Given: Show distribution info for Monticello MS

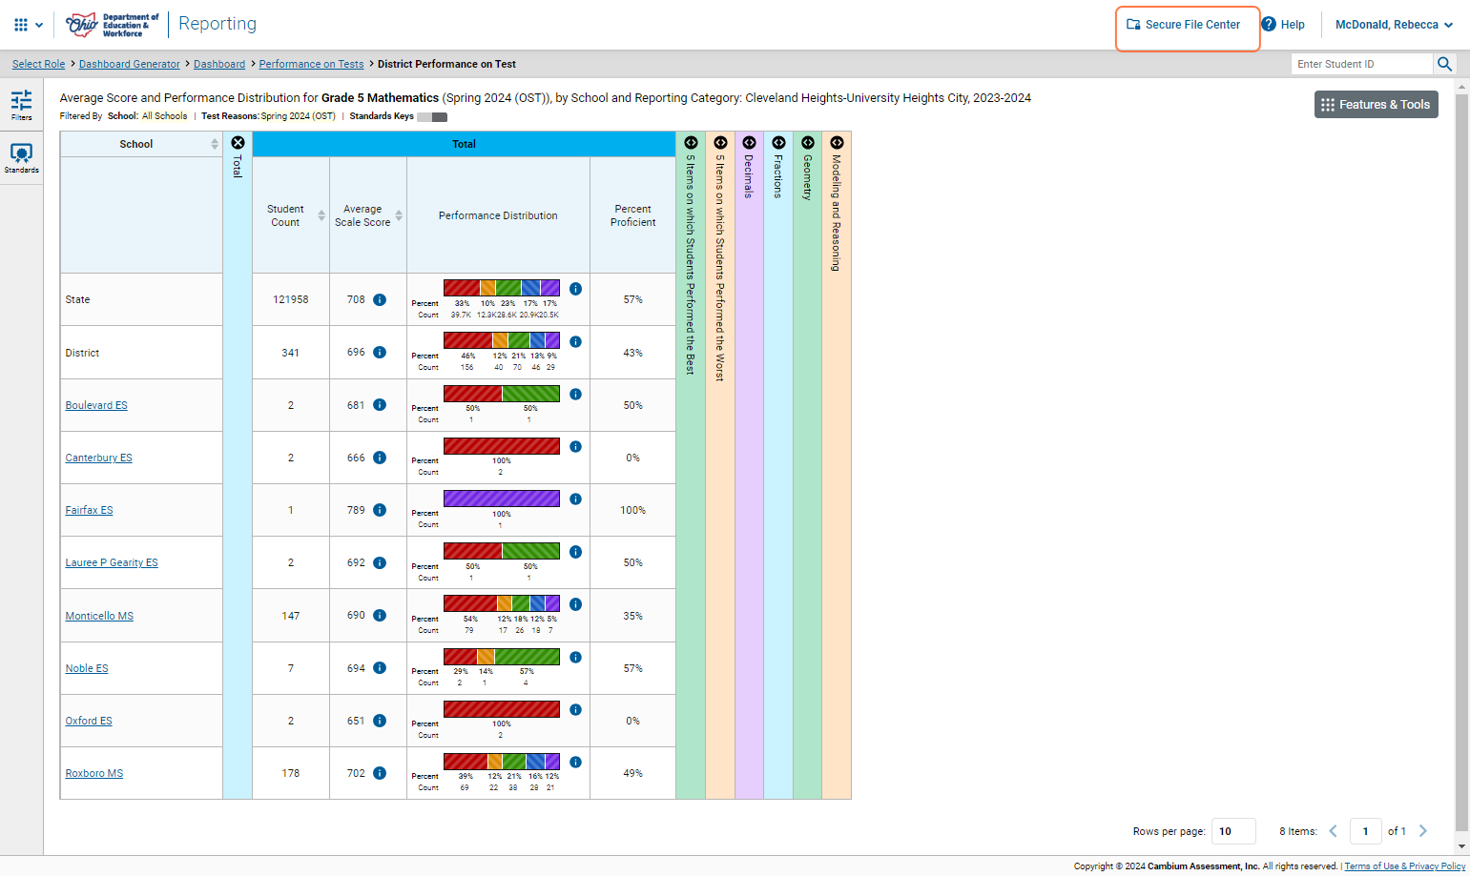Looking at the screenshot, I should click(x=575, y=603).
